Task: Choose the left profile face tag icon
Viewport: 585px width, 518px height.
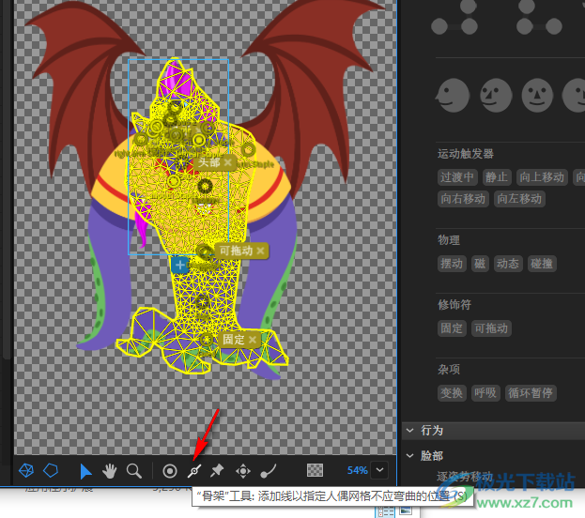Action: pos(453,95)
